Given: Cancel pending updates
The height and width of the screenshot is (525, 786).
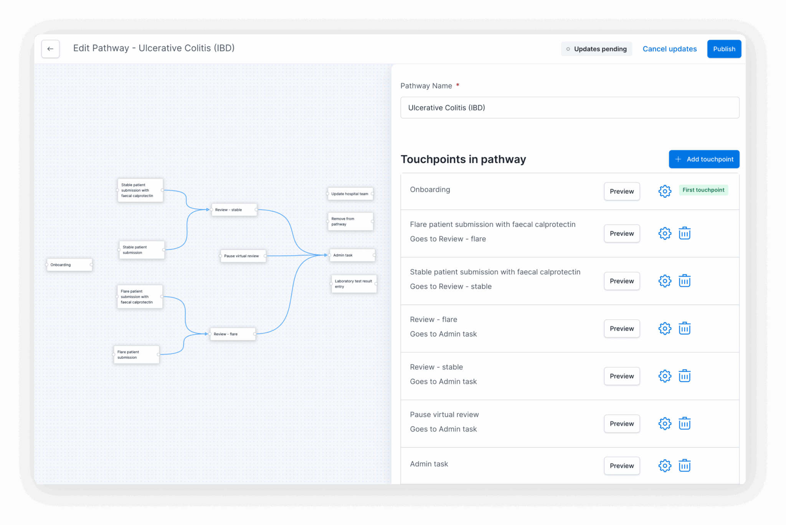Looking at the screenshot, I should 669,49.
